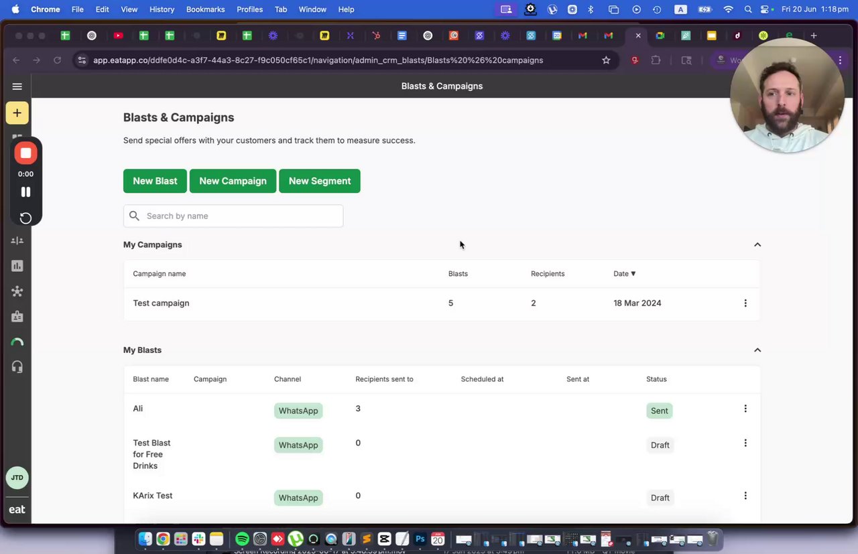
Task: Click the Sent status badge for Ali
Action: click(660, 411)
